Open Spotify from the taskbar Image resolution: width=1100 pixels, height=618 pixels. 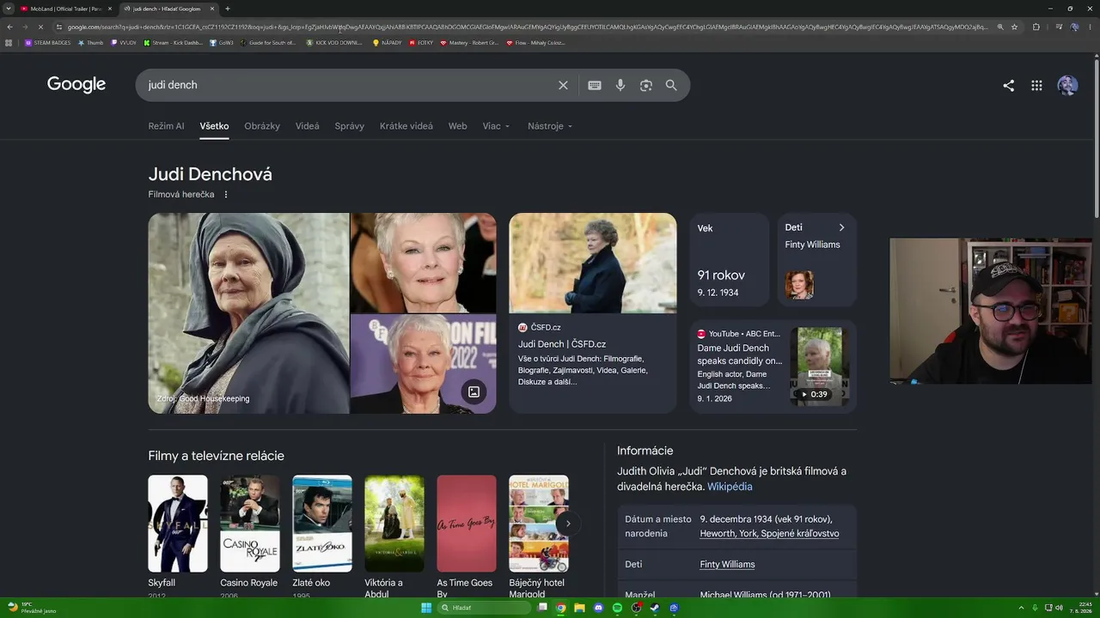click(618, 608)
